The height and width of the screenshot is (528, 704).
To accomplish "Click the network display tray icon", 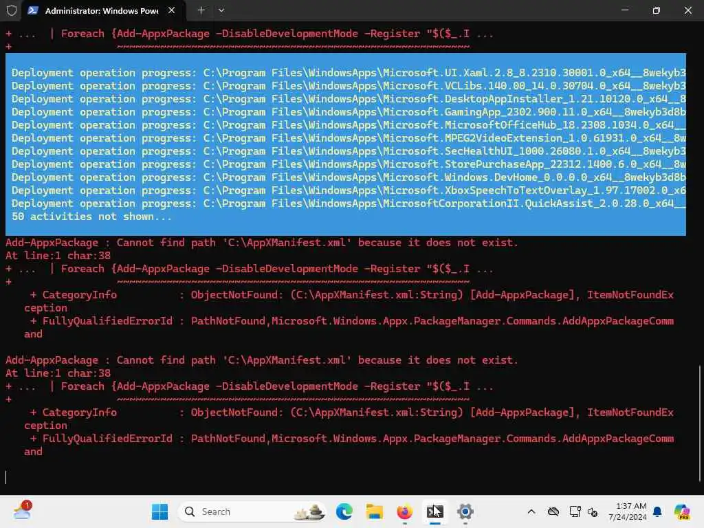I will (x=575, y=511).
